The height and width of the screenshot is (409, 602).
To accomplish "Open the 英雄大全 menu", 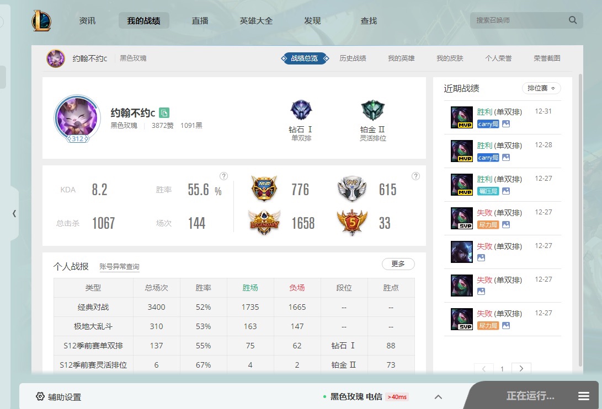I will pos(256,21).
